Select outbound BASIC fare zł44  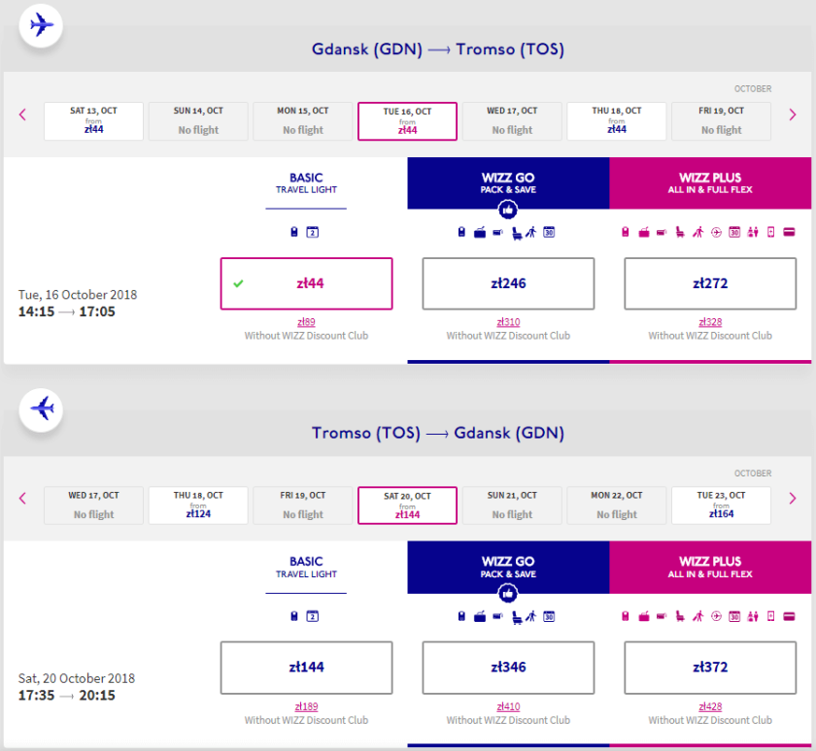tap(306, 283)
